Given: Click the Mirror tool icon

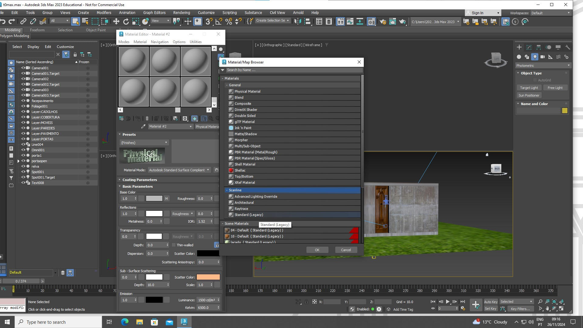Looking at the screenshot, I should (x=298, y=21).
